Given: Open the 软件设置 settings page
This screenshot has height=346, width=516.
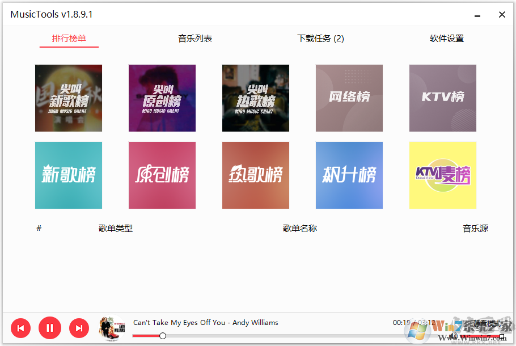Looking at the screenshot, I should pyautogui.click(x=446, y=38).
